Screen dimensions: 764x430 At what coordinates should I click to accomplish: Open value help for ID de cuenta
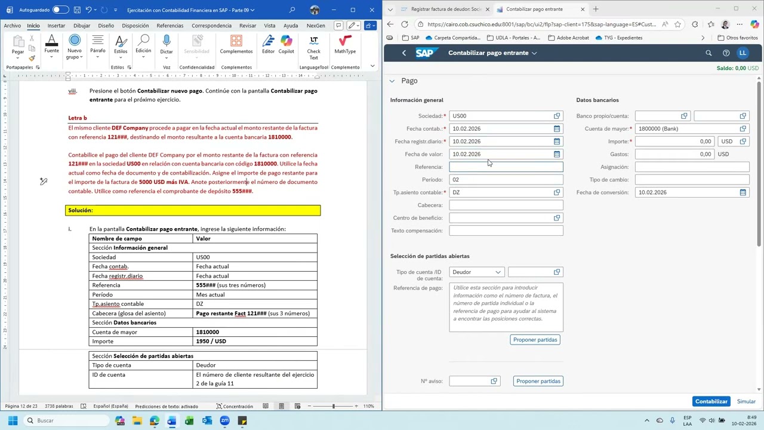[x=557, y=272]
